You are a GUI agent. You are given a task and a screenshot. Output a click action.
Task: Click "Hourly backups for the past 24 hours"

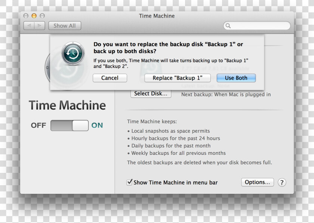(176, 138)
